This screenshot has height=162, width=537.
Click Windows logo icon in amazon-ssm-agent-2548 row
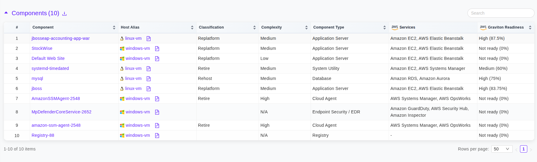pyautogui.click(x=122, y=126)
